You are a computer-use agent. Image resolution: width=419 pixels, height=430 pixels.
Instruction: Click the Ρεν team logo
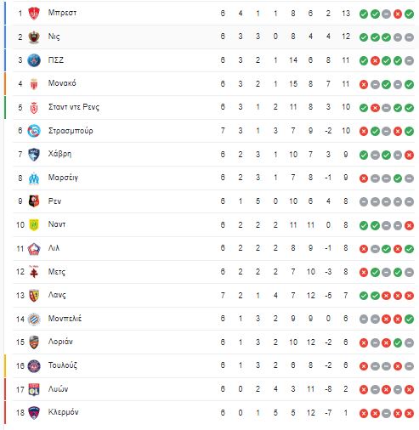(x=34, y=201)
